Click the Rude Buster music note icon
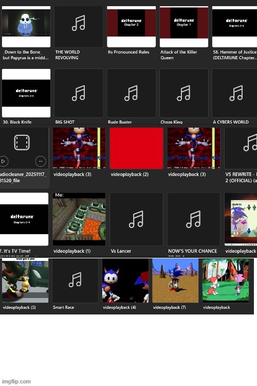257x386 pixels. coord(131,93)
